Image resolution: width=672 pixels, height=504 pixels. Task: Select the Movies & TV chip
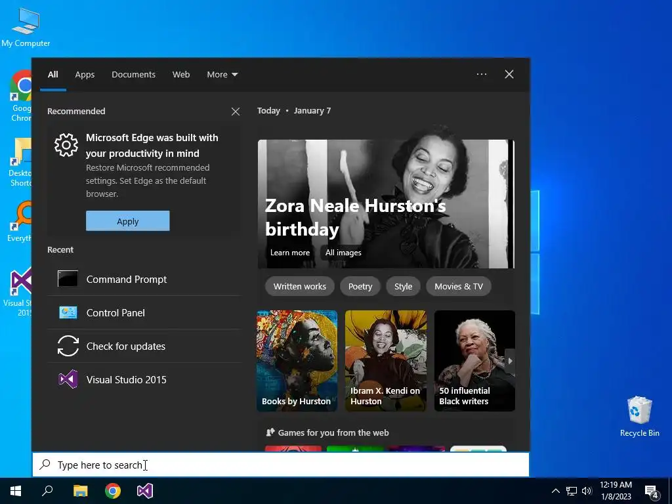coord(459,286)
